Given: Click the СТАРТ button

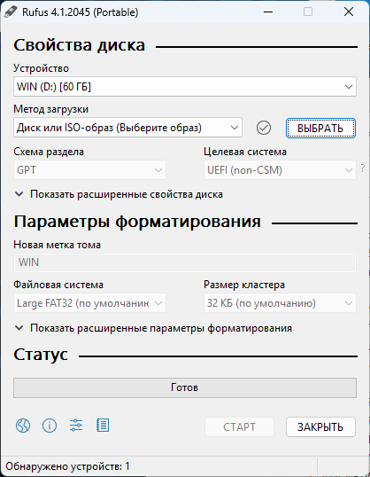Looking at the screenshot, I should tap(239, 427).
